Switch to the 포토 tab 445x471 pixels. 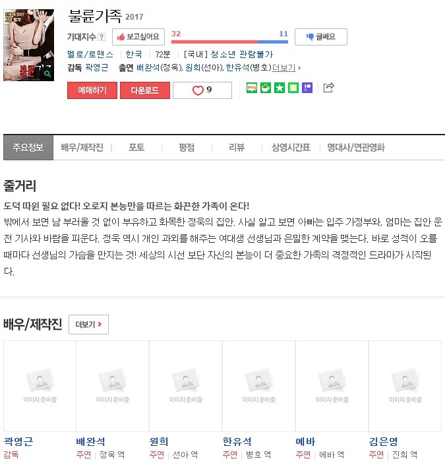[x=136, y=148]
